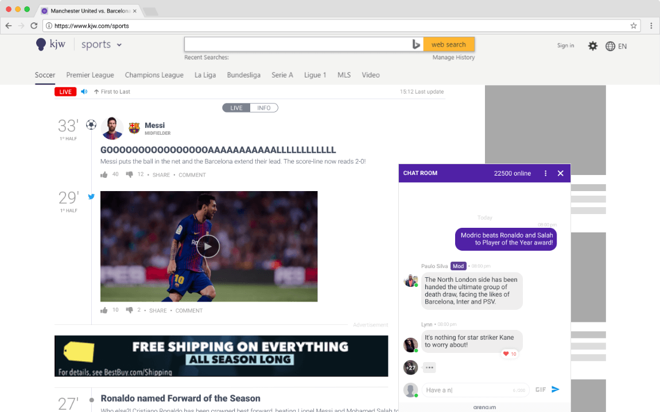660x412 pixels.
Task: Click the GOOOAAALLL headline text
Action: (x=218, y=150)
